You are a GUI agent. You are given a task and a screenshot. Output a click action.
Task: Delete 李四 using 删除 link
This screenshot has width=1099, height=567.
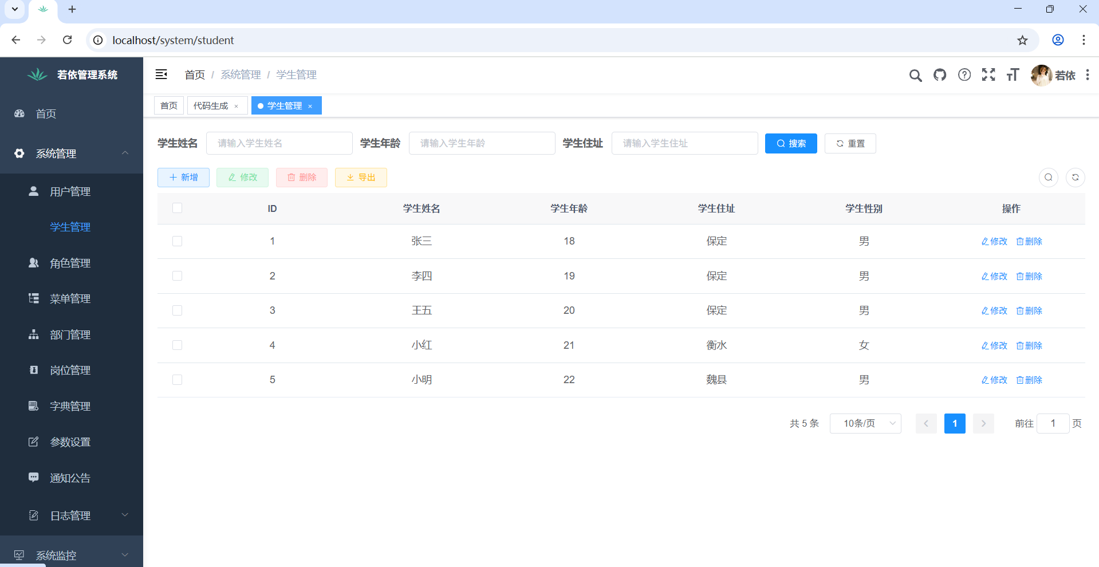point(1029,276)
